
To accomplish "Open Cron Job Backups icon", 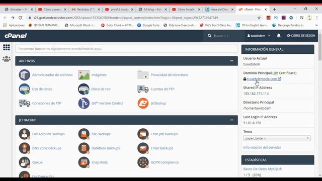I will [x=143, y=134].
